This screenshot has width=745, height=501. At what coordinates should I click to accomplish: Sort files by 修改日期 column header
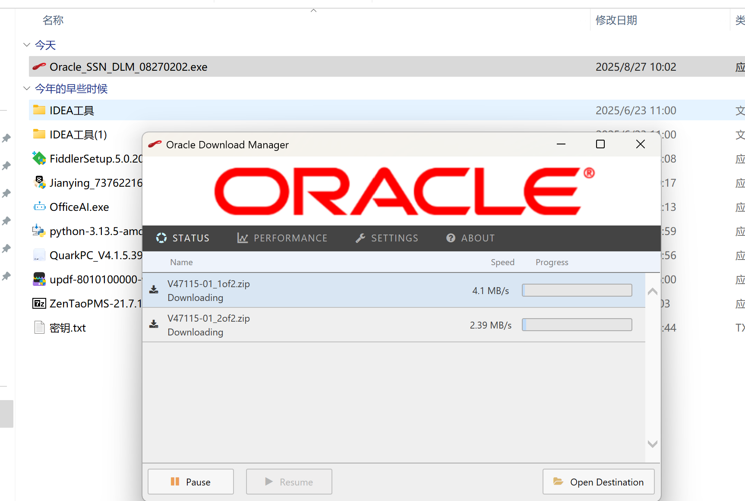click(x=616, y=20)
